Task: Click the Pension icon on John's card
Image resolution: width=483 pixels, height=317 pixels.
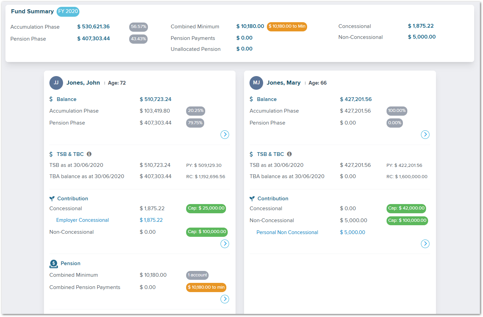Action: pos(54,263)
